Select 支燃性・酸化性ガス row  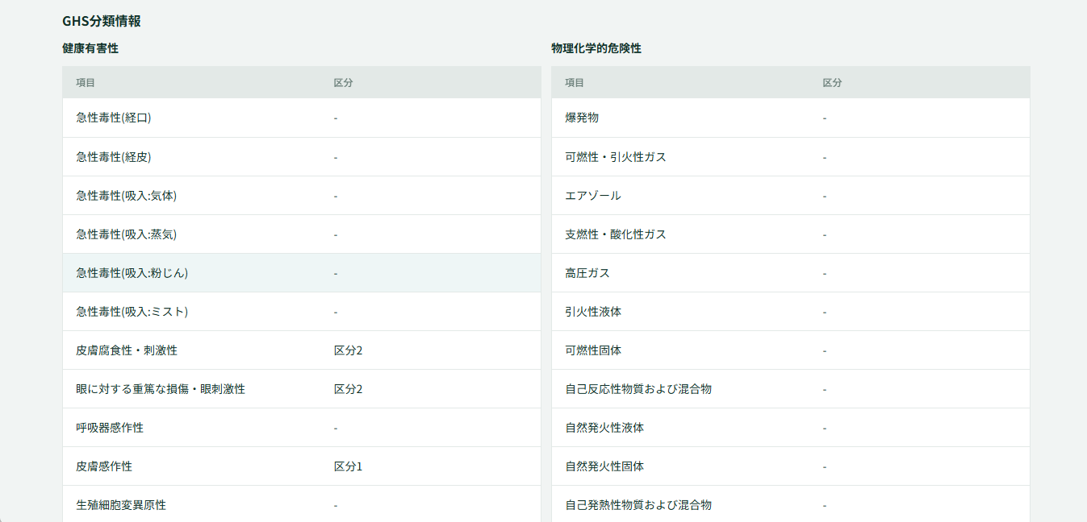point(791,234)
